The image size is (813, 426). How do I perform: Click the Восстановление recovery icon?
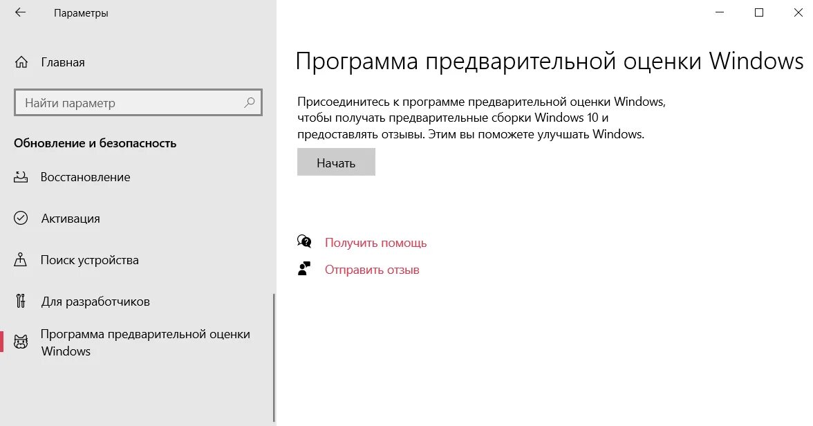click(x=21, y=177)
